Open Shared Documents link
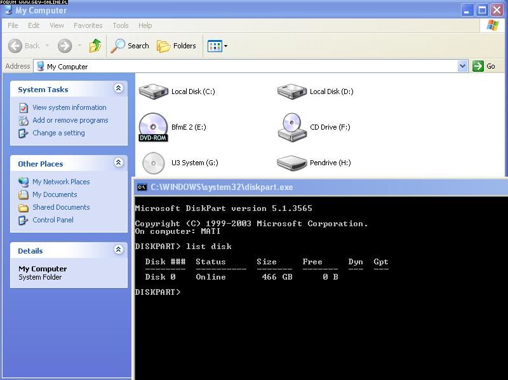 61,207
